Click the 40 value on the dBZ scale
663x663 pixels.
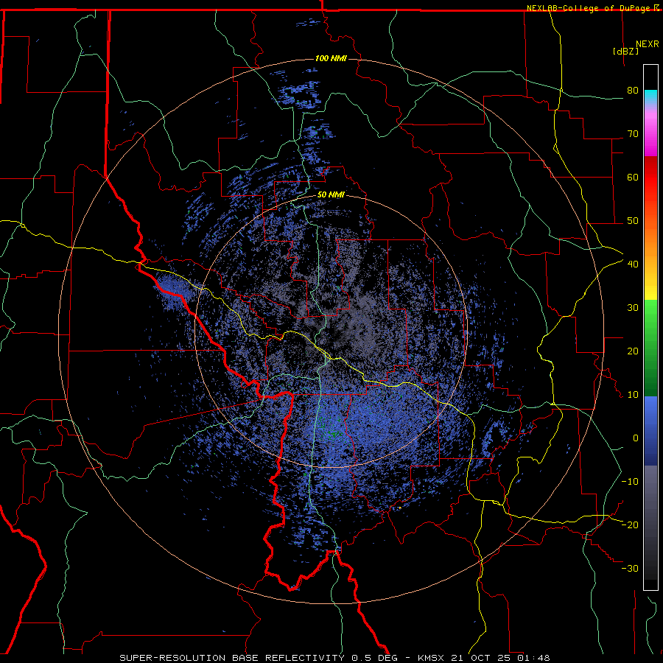click(633, 264)
